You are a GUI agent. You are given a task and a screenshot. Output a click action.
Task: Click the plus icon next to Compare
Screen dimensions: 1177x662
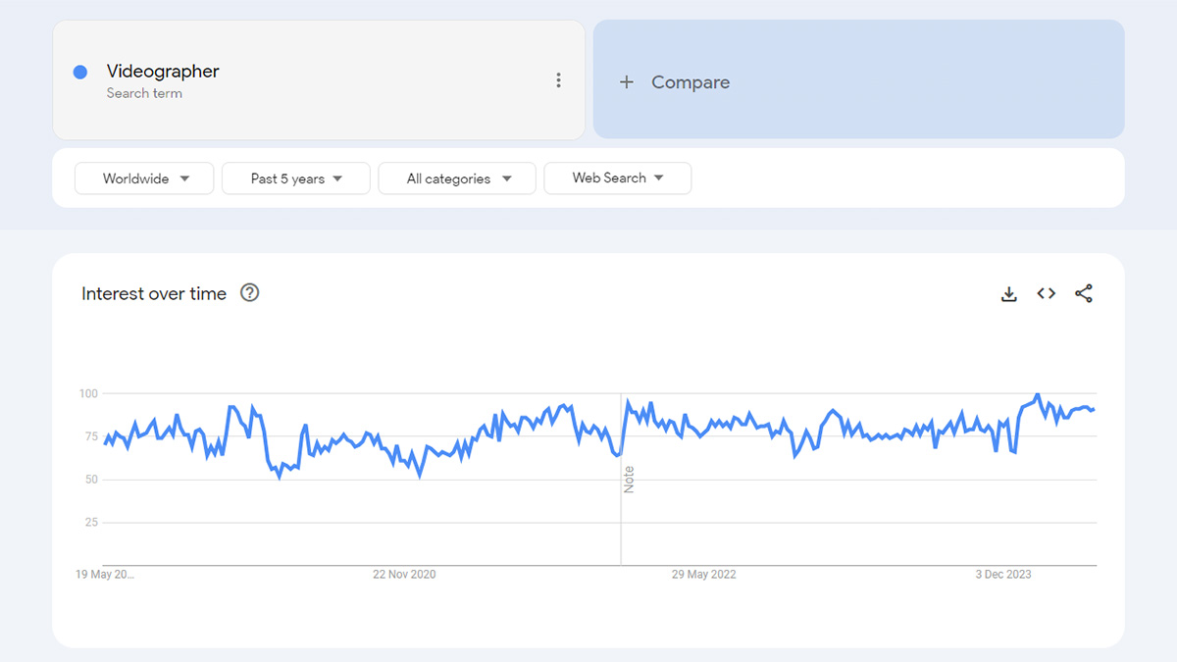pos(627,82)
